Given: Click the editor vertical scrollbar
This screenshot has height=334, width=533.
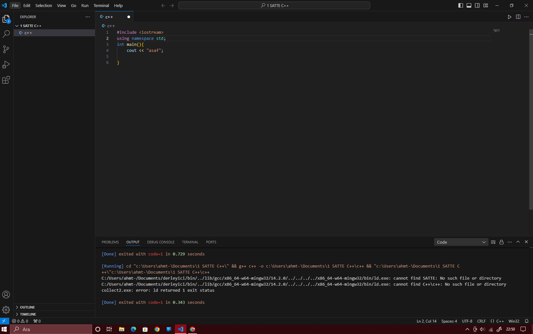Looking at the screenshot, I should point(531,119).
